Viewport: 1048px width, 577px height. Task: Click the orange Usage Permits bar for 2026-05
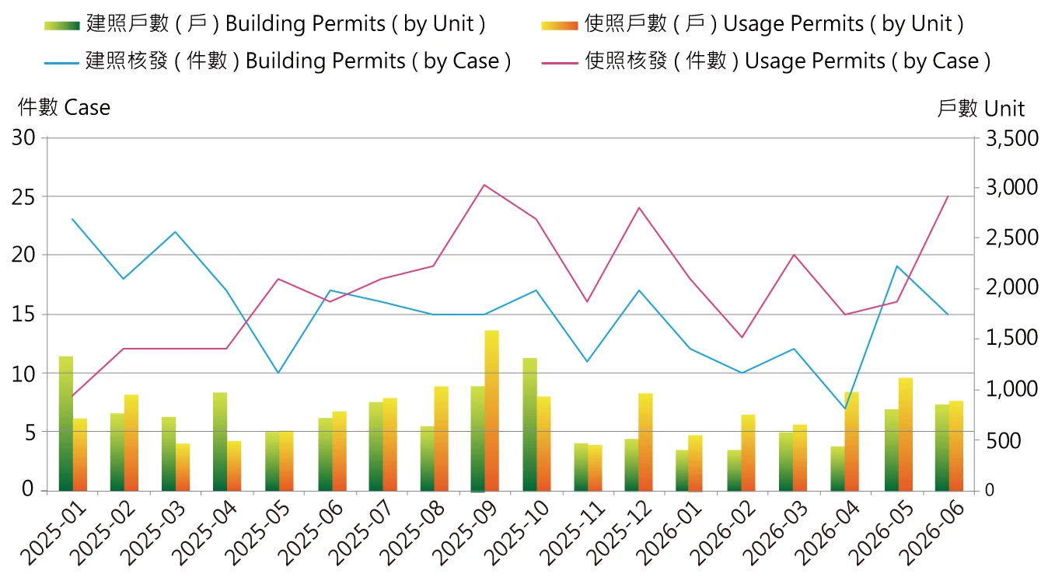906,434
